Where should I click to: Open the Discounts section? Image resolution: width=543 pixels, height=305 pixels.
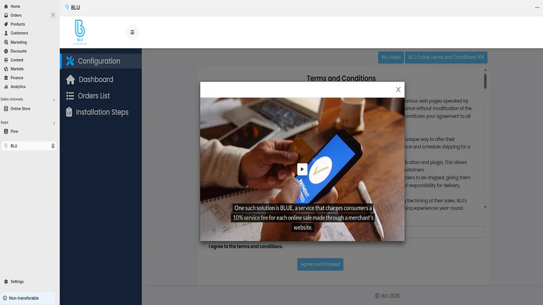point(18,52)
